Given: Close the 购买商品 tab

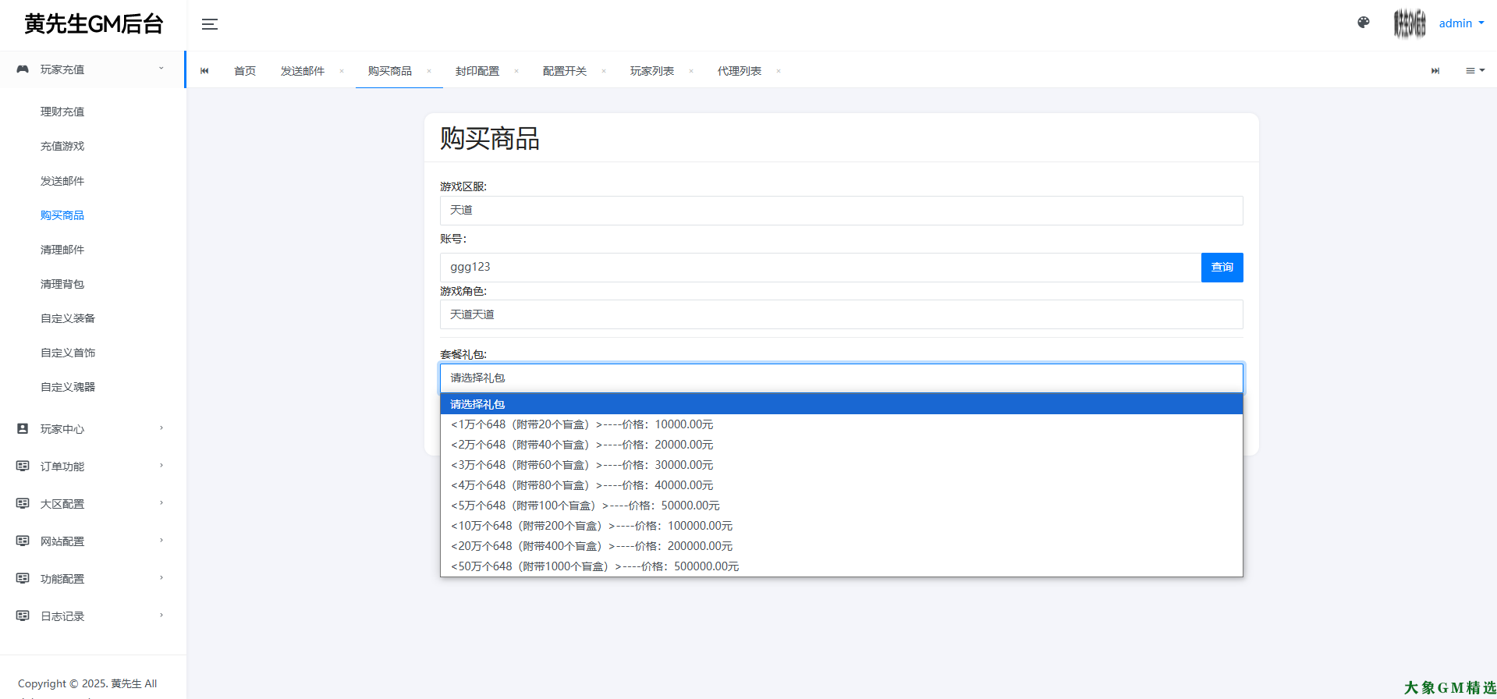Looking at the screenshot, I should coord(429,71).
